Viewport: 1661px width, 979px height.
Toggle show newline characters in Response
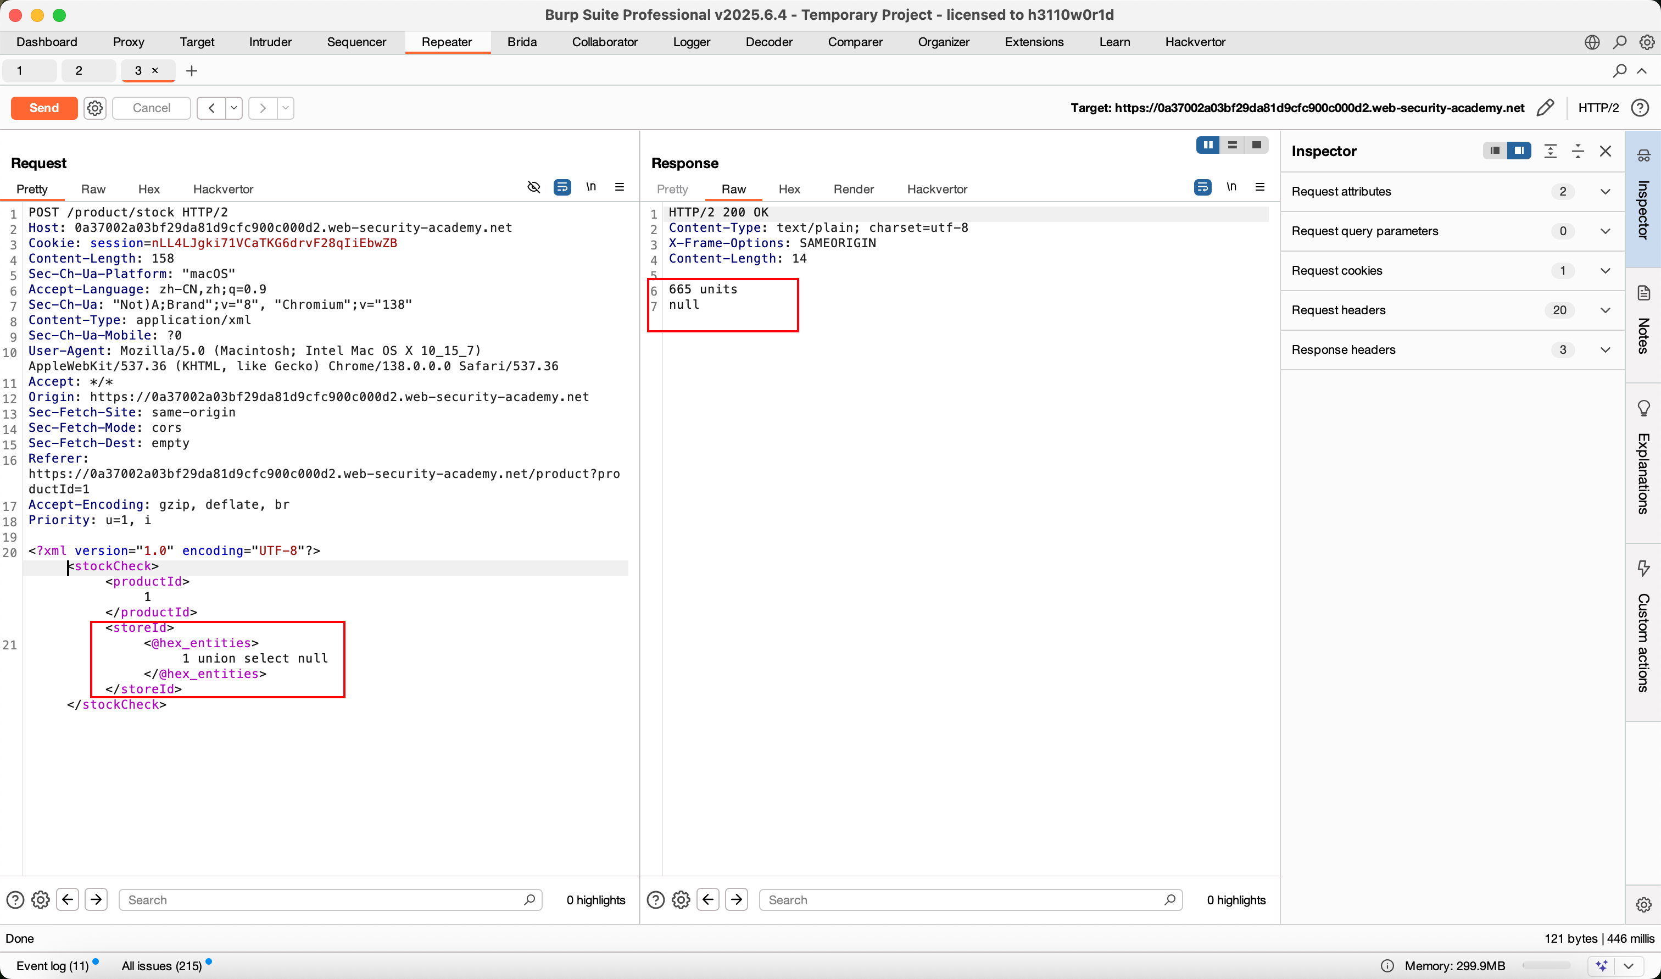(1231, 187)
